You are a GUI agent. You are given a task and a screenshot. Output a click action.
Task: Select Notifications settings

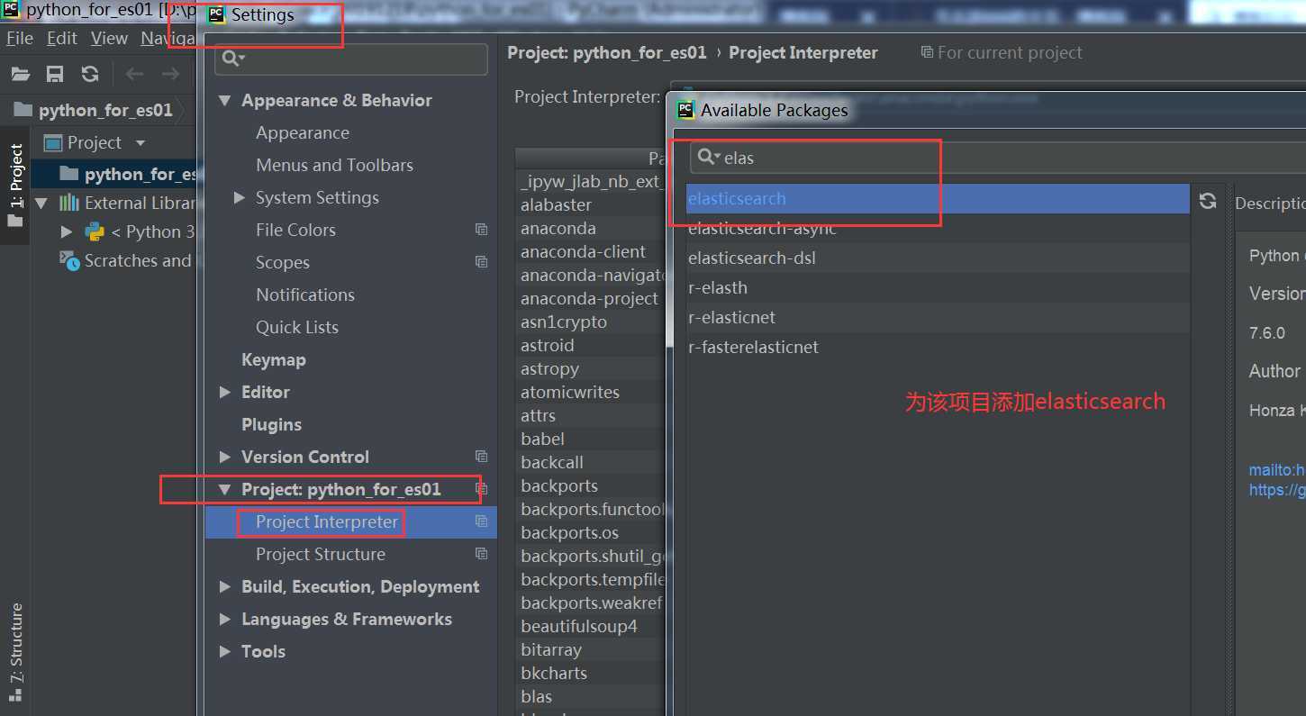[x=305, y=295]
